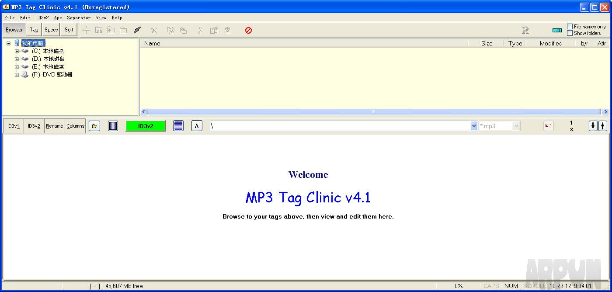Click the new folder plus icon
The width and height of the screenshot is (612, 292).
click(x=99, y=30)
